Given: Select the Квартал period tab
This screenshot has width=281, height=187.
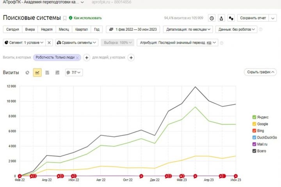Looking at the screenshot, I should tap(81, 29).
